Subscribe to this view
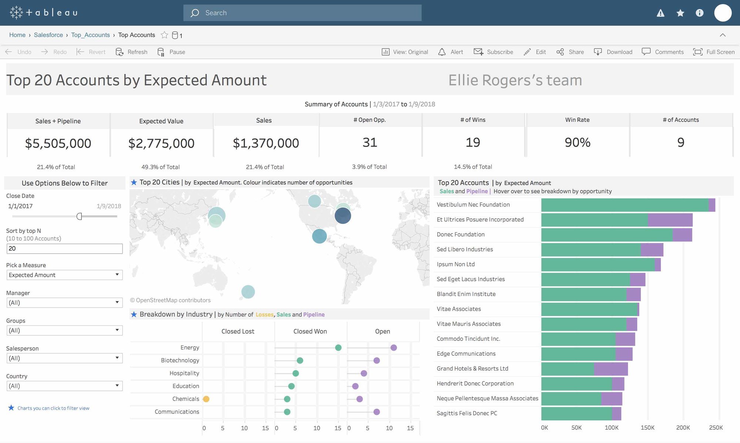Screen dimensions: 740x443 pyautogui.click(x=493, y=52)
